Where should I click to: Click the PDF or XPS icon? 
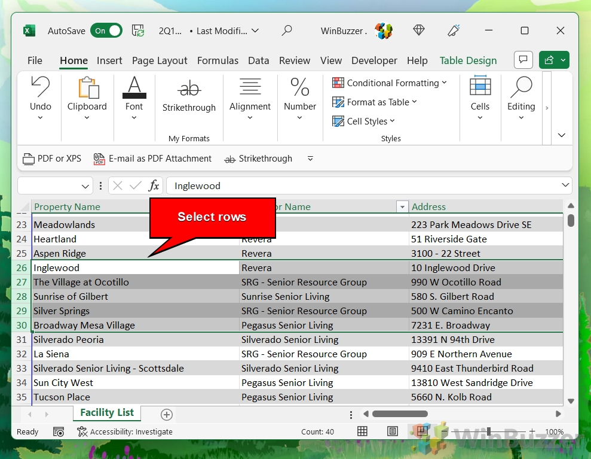click(27, 159)
